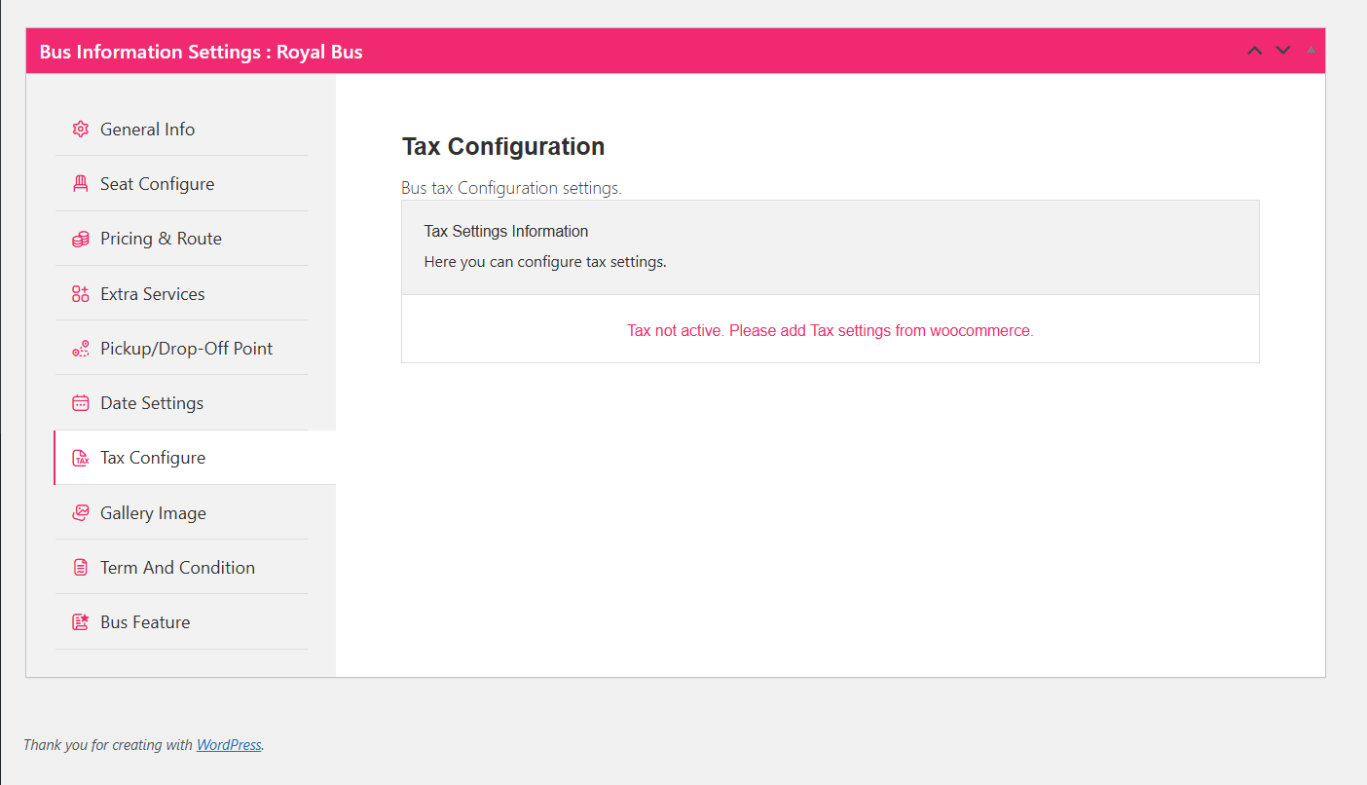This screenshot has width=1367, height=785.
Task: Open the Bus Feature tab
Action: 145,622
